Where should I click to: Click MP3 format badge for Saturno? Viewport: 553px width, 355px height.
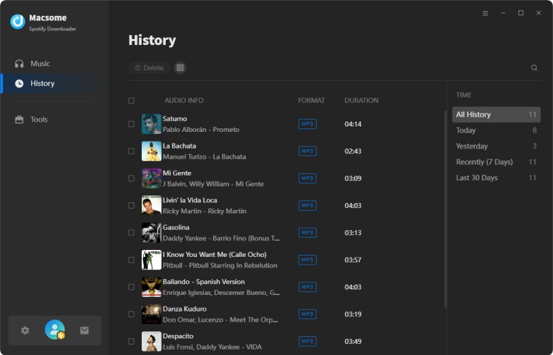pyautogui.click(x=307, y=124)
